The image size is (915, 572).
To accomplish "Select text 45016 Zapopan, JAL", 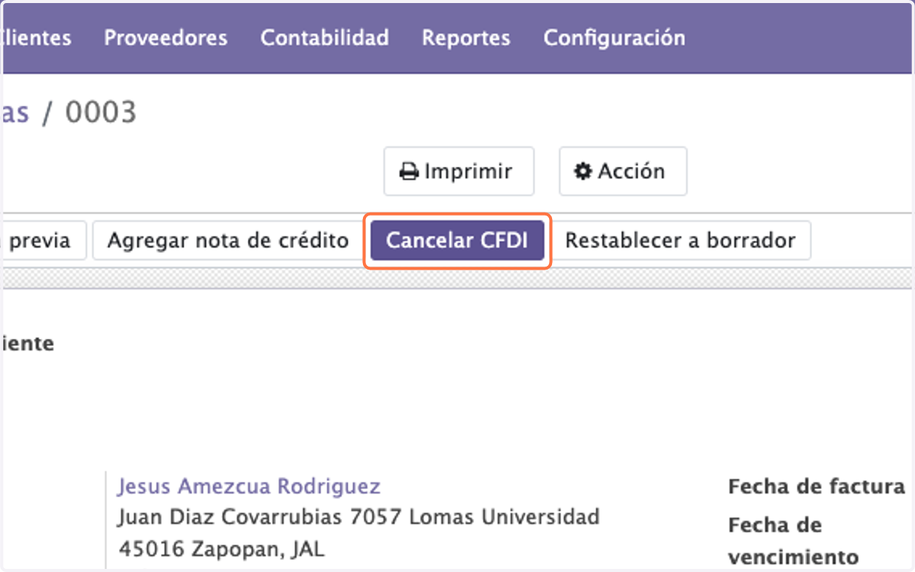I will tap(221, 549).
